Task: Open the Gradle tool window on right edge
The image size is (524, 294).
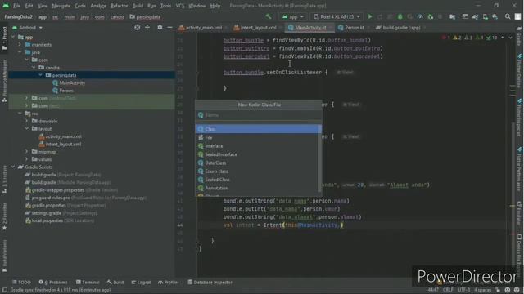Action: [x=519, y=38]
